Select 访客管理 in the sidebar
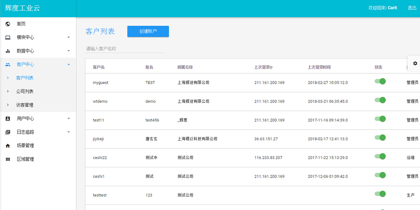 [25, 105]
